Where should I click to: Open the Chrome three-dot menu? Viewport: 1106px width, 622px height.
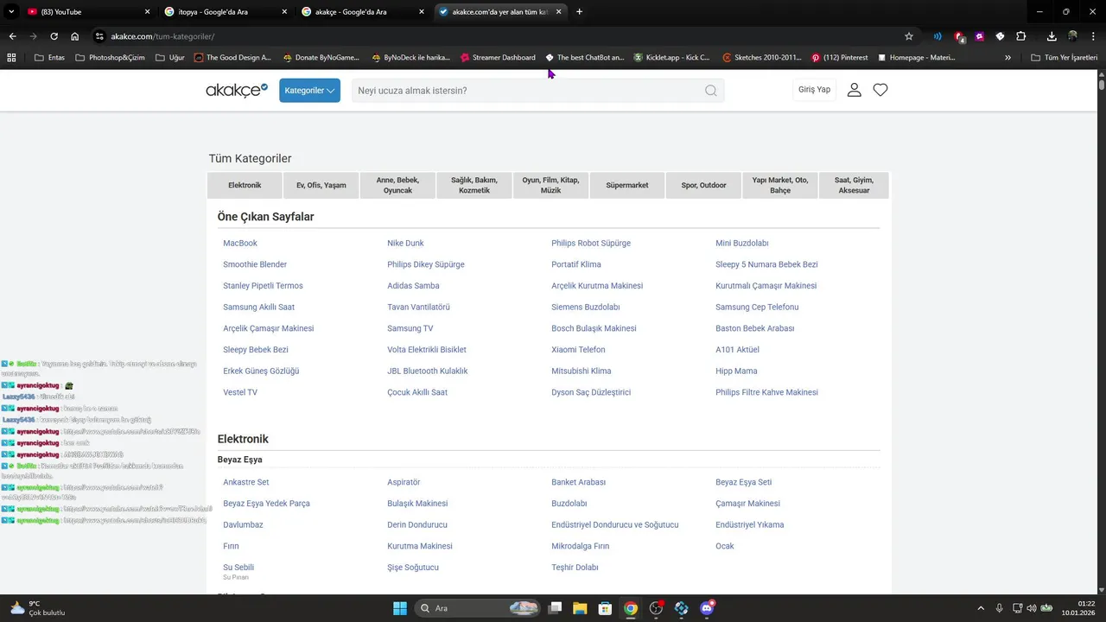(x=1093, y=36)
